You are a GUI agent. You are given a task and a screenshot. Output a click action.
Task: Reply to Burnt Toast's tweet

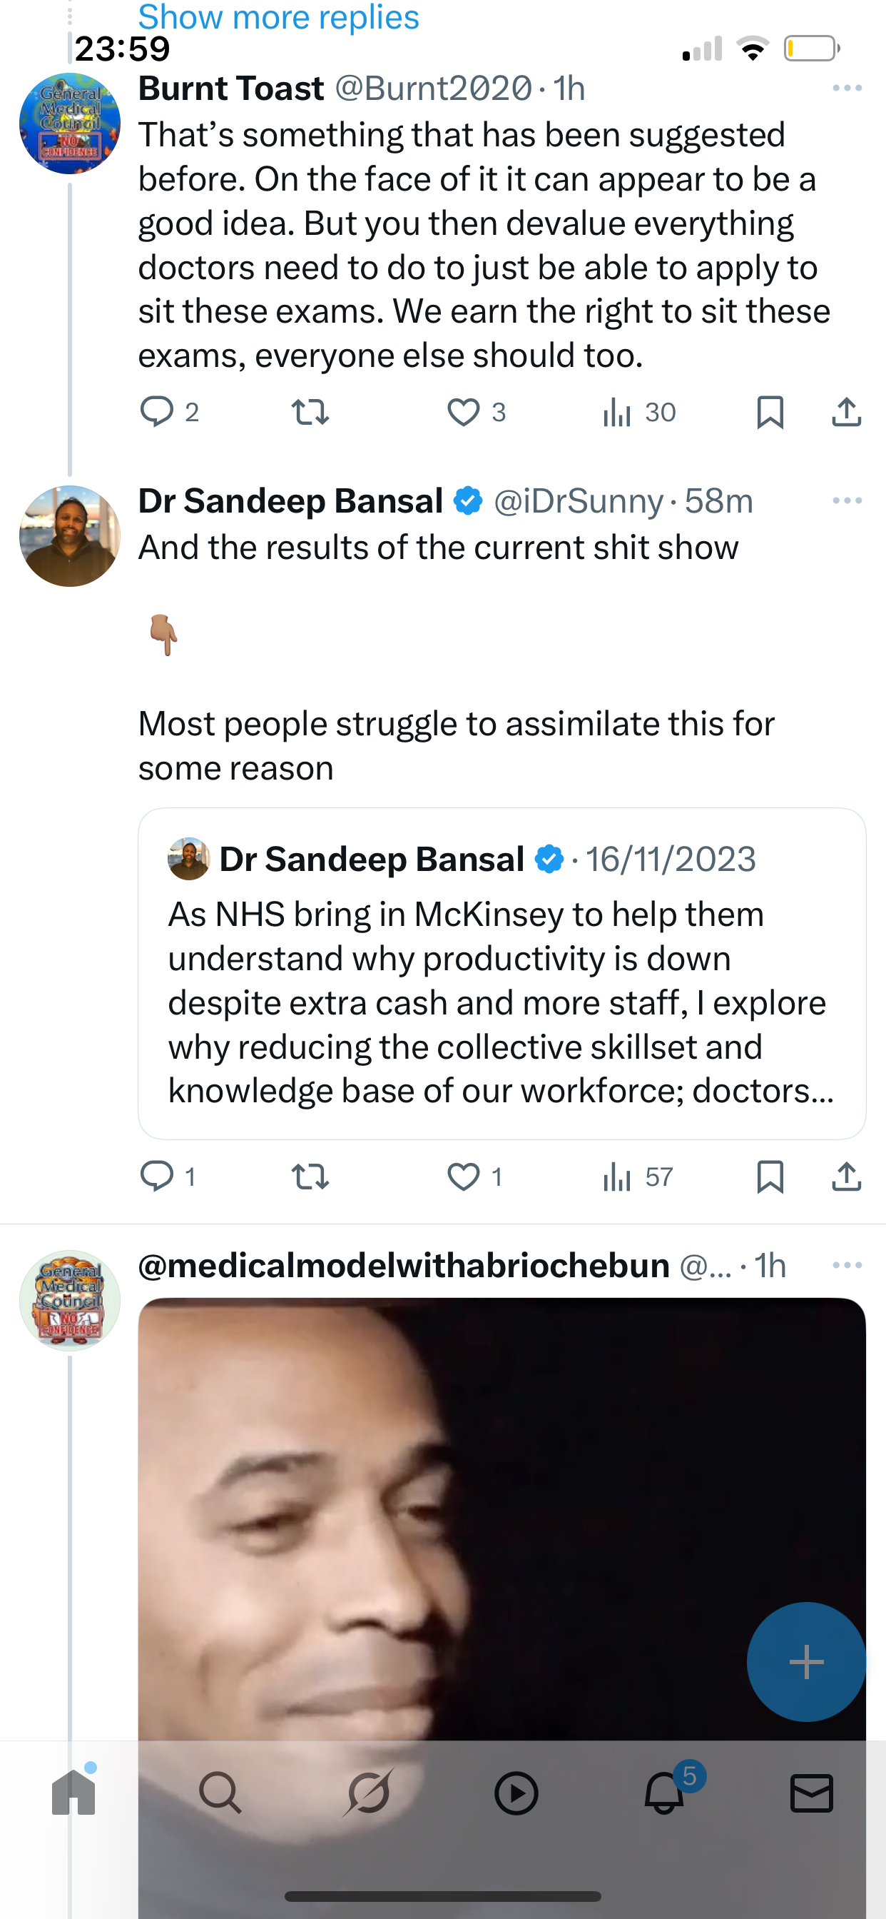pyautogui.click(x=157, y=412)
